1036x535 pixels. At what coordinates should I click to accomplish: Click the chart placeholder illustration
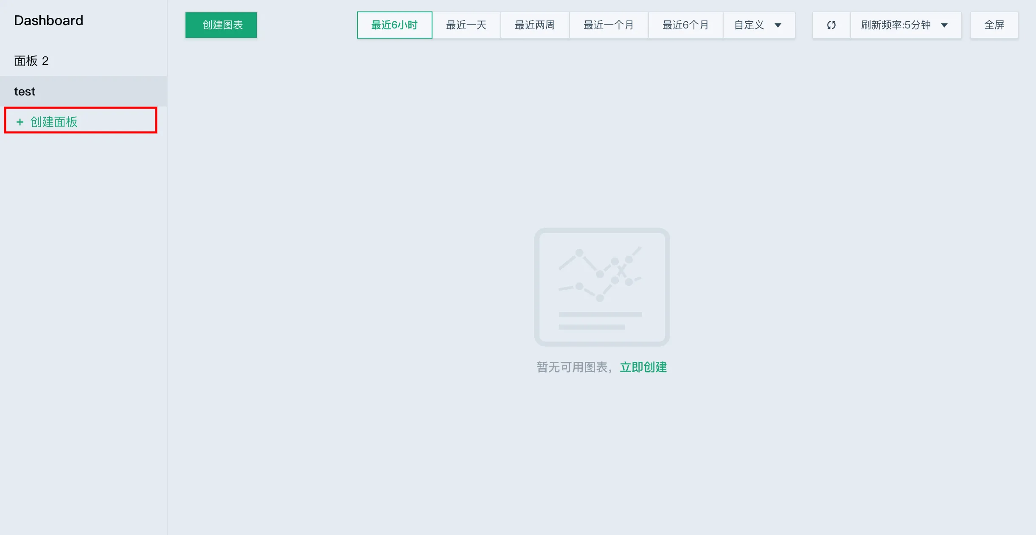pos(601,286)
